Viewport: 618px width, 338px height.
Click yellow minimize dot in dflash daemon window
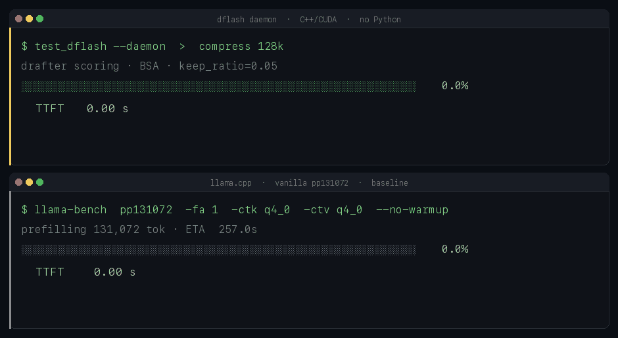(29, 18)
